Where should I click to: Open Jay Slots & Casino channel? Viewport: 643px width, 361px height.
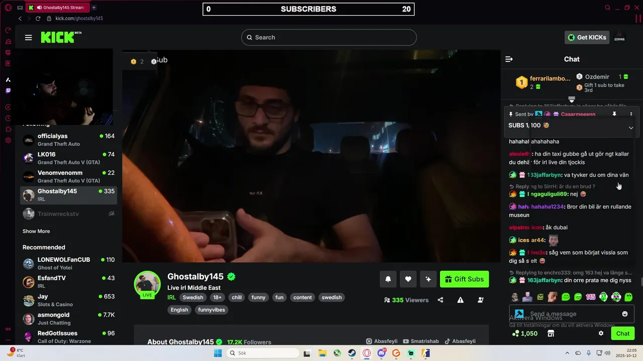[x=69, y=300]
